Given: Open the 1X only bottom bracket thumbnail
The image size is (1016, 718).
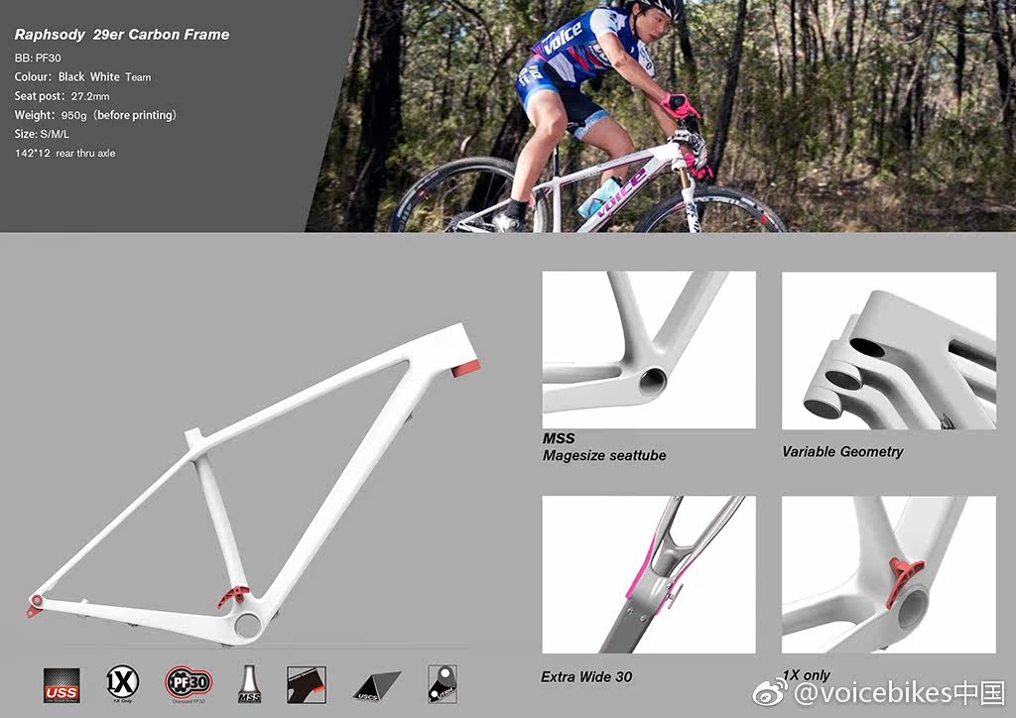Looking at the screenshot, I should (x=888, y=574).
